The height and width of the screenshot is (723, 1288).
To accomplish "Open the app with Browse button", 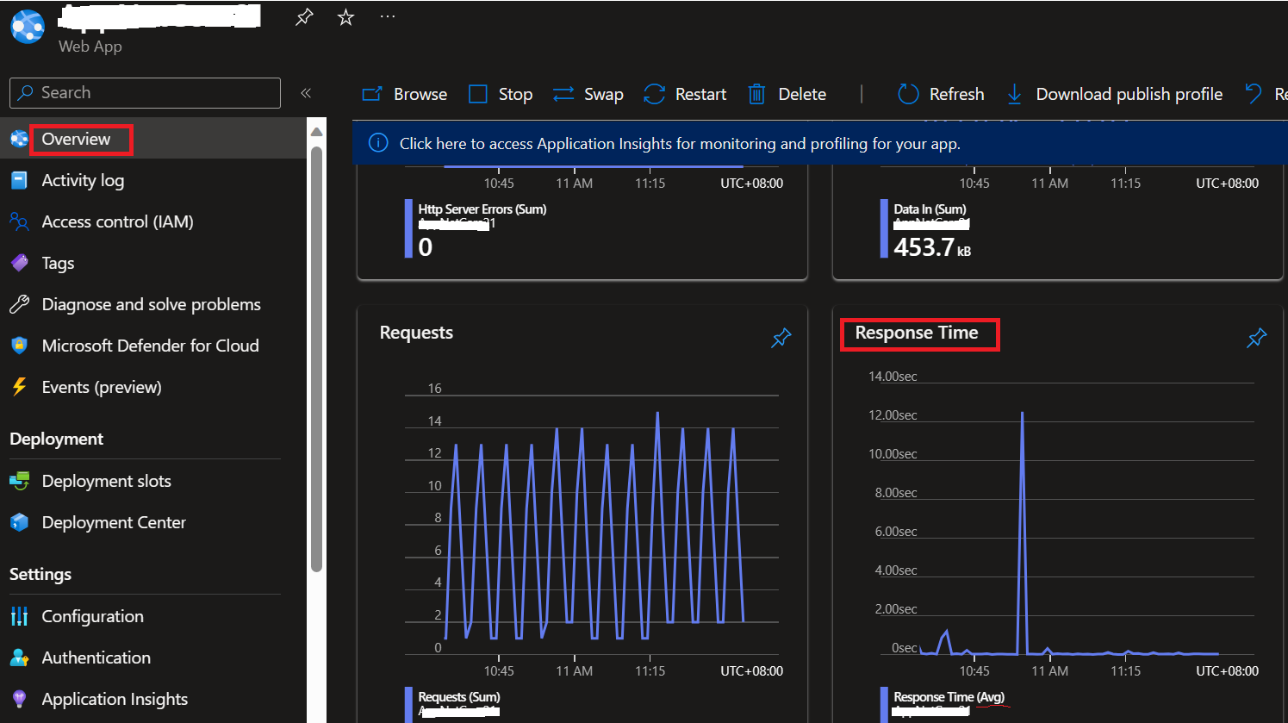I will pos(403,93).
